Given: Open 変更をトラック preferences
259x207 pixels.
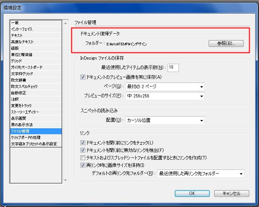Looking at the screenshot, I should [x=36, y=105].
